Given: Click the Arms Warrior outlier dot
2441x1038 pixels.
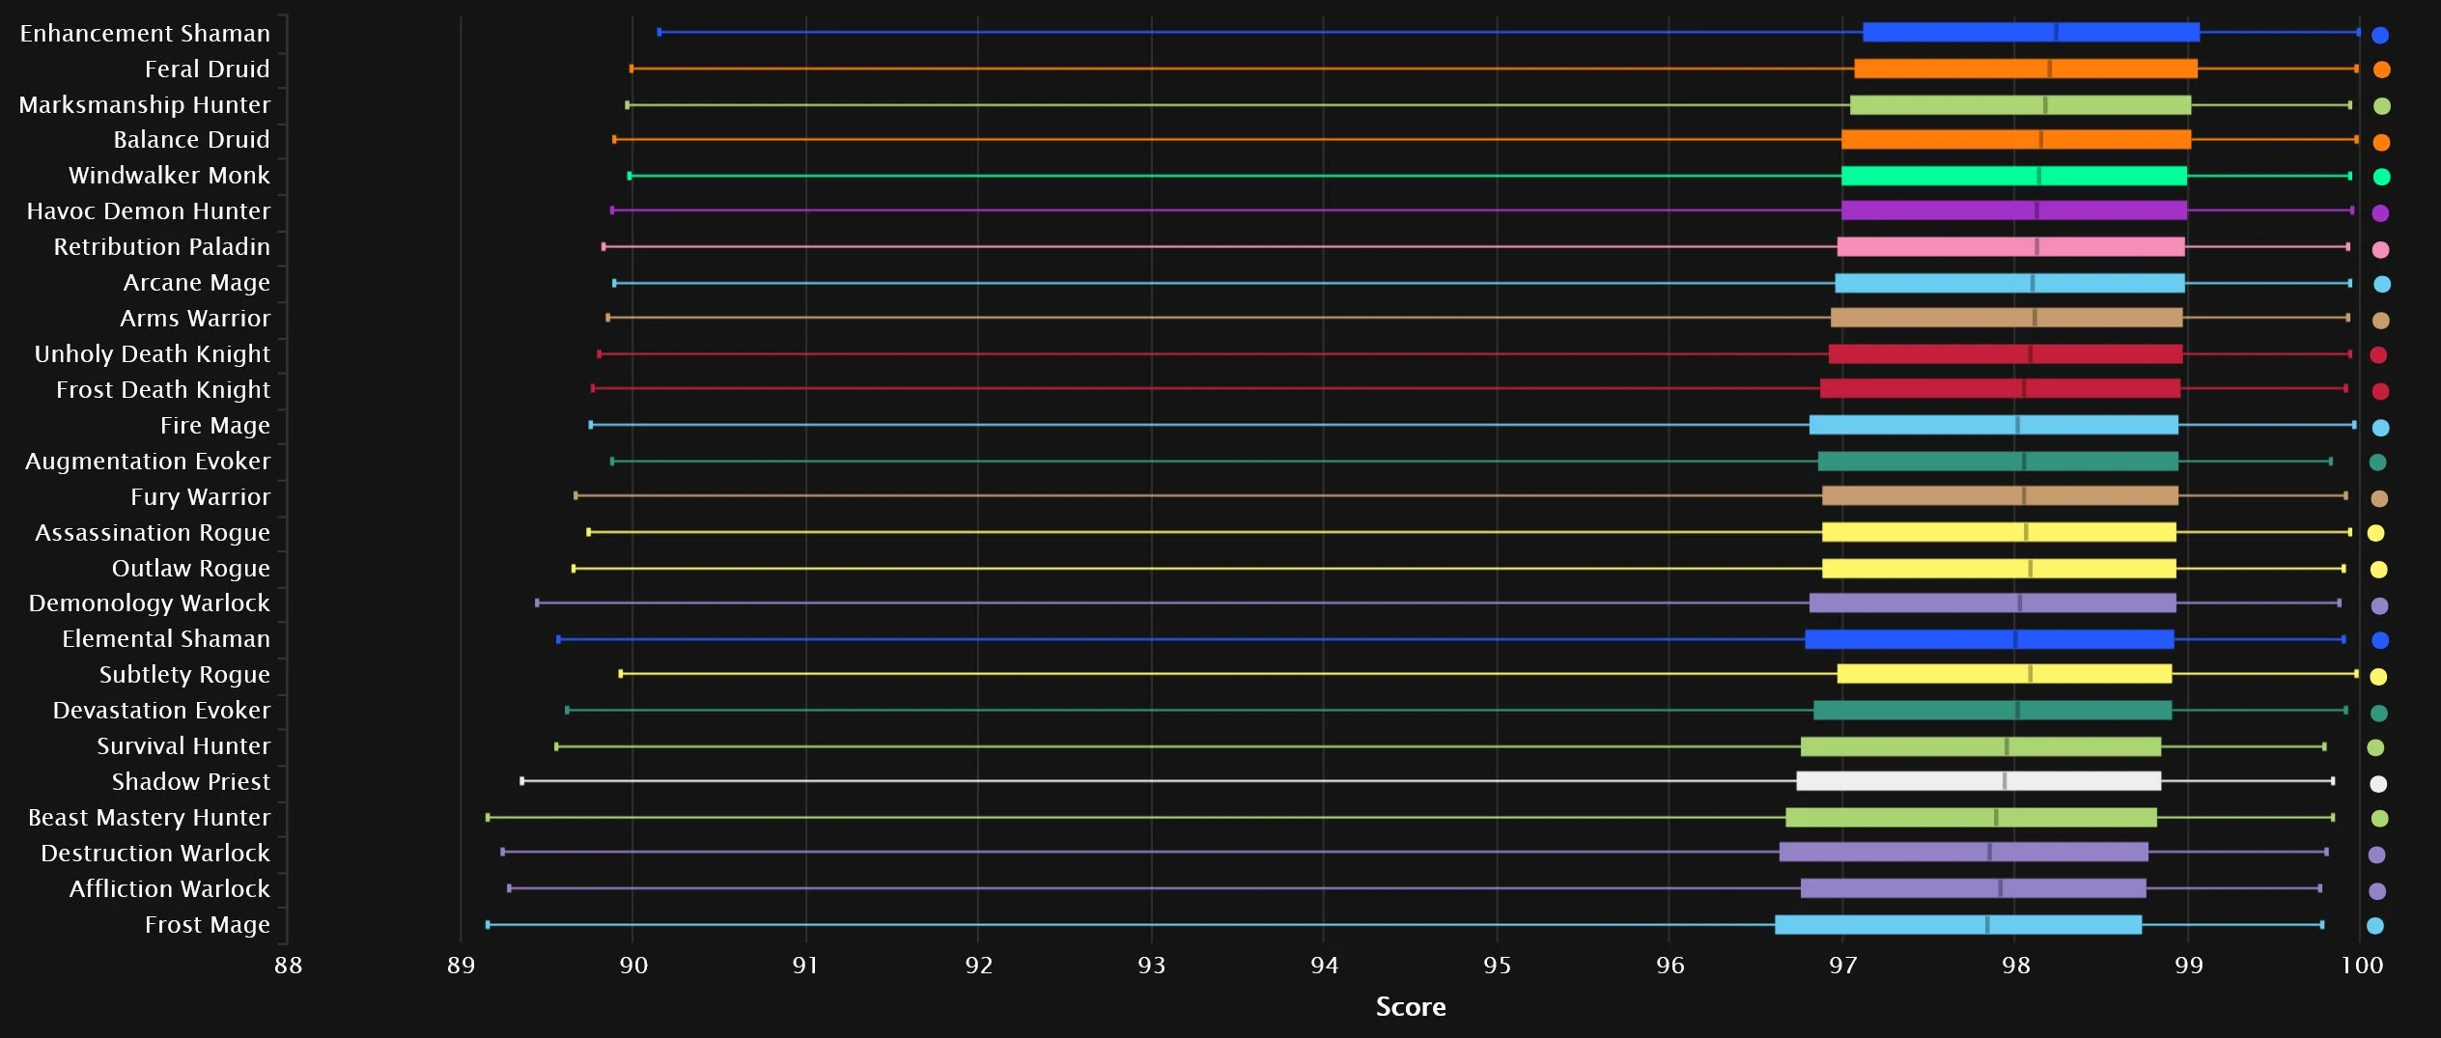Looking at the screenshot, I should click(x=2380, y=321).
